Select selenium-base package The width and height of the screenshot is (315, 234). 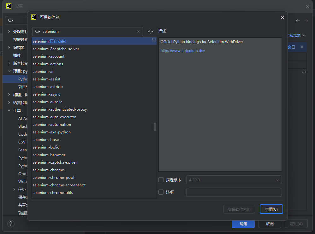click(x=94, y=139)
